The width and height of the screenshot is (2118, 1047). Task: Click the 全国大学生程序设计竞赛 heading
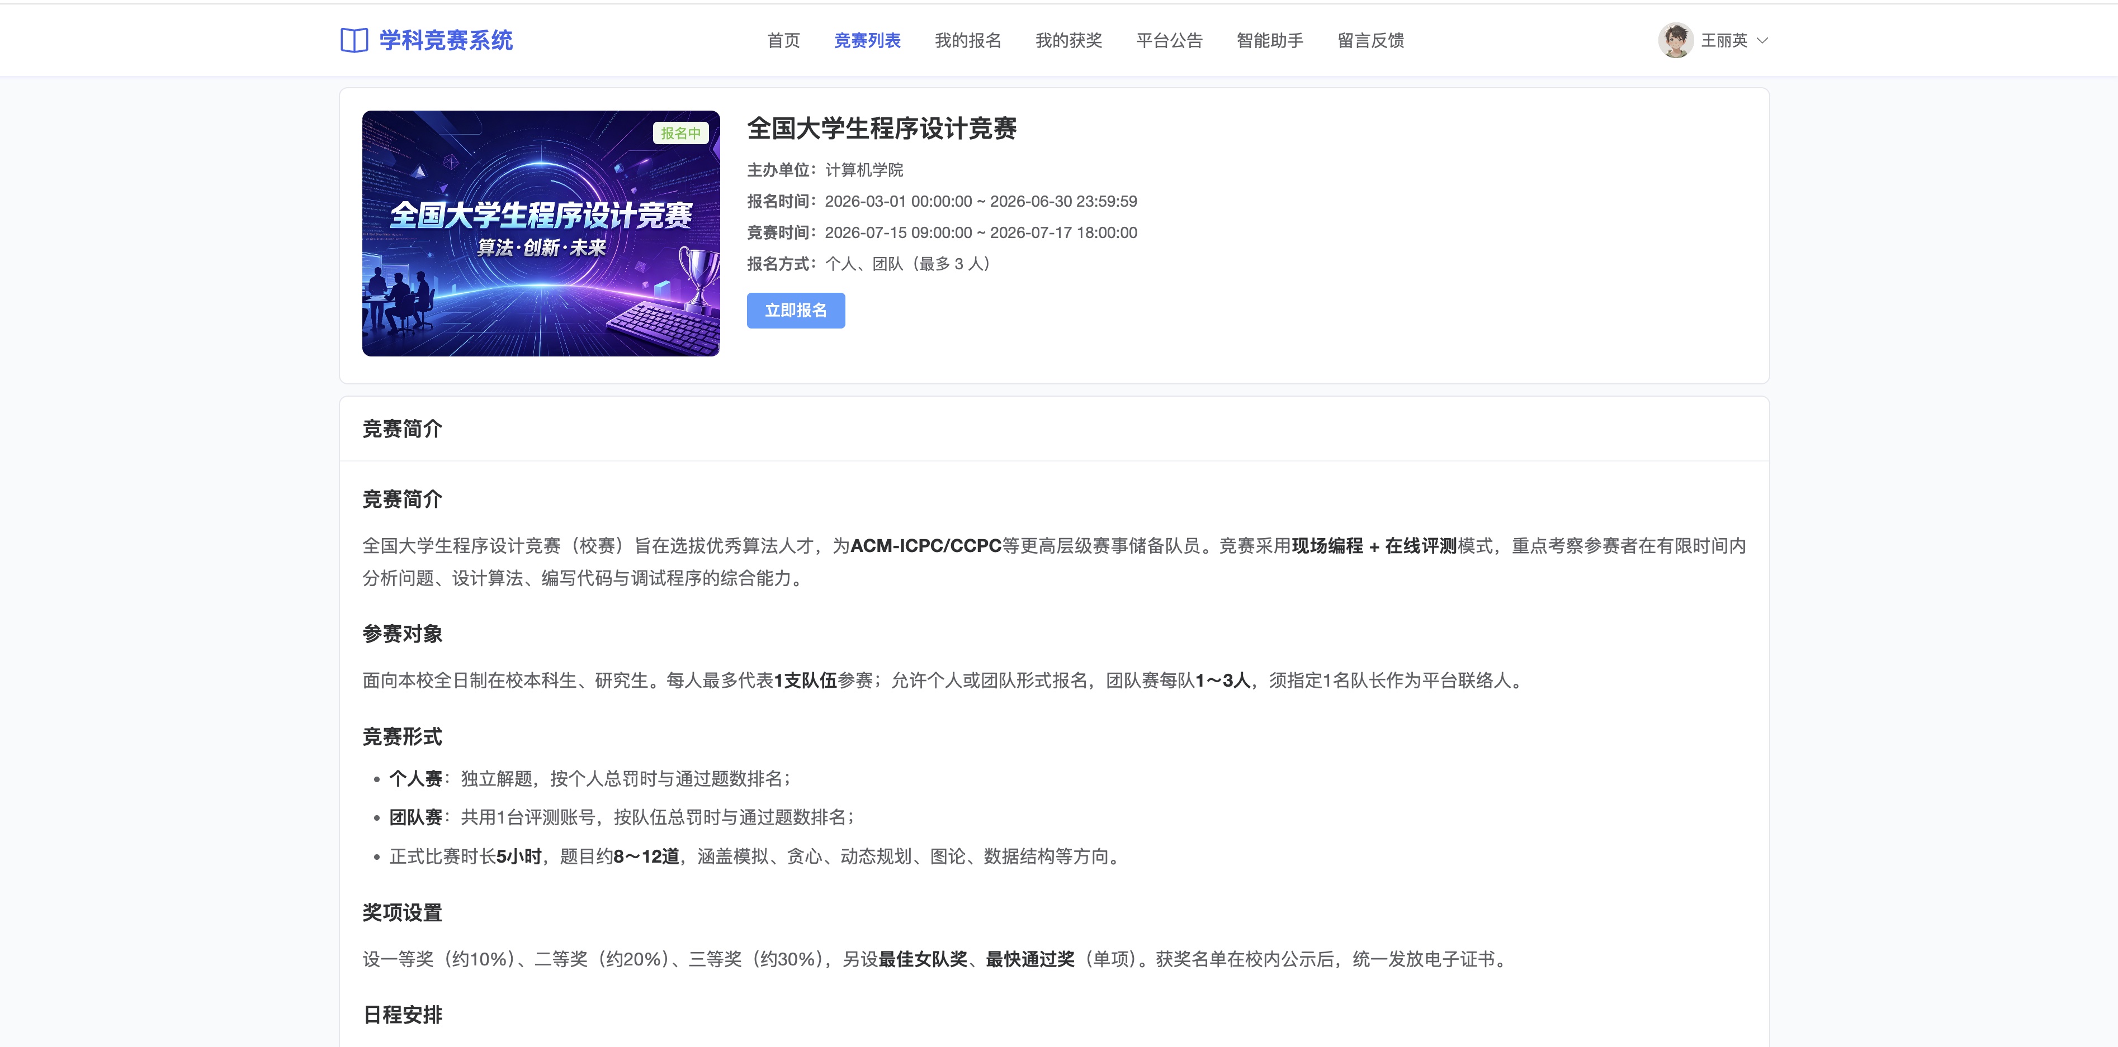(881, 128)
